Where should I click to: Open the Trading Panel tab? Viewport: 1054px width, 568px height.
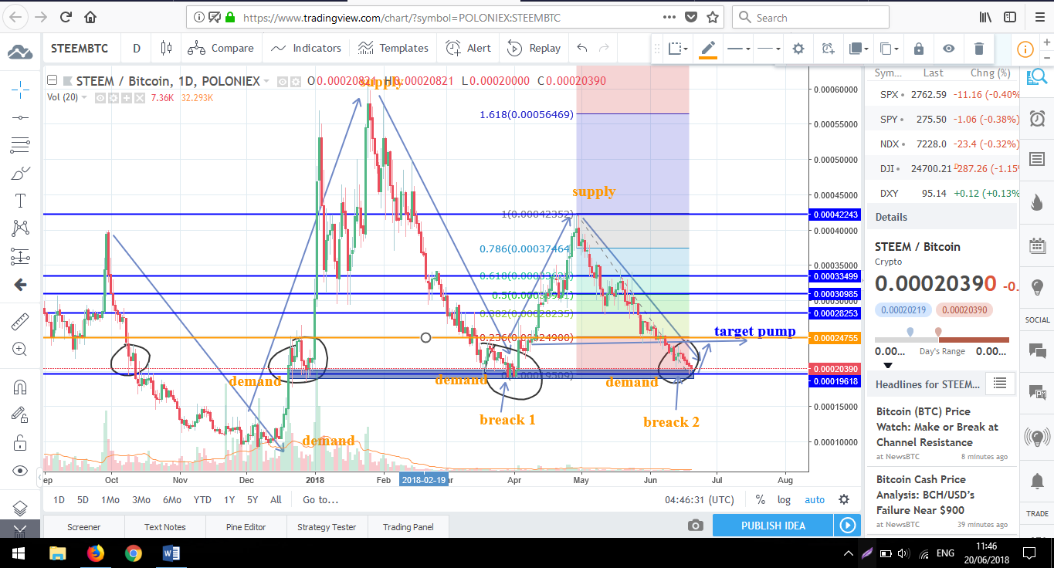tap(408, 527)
